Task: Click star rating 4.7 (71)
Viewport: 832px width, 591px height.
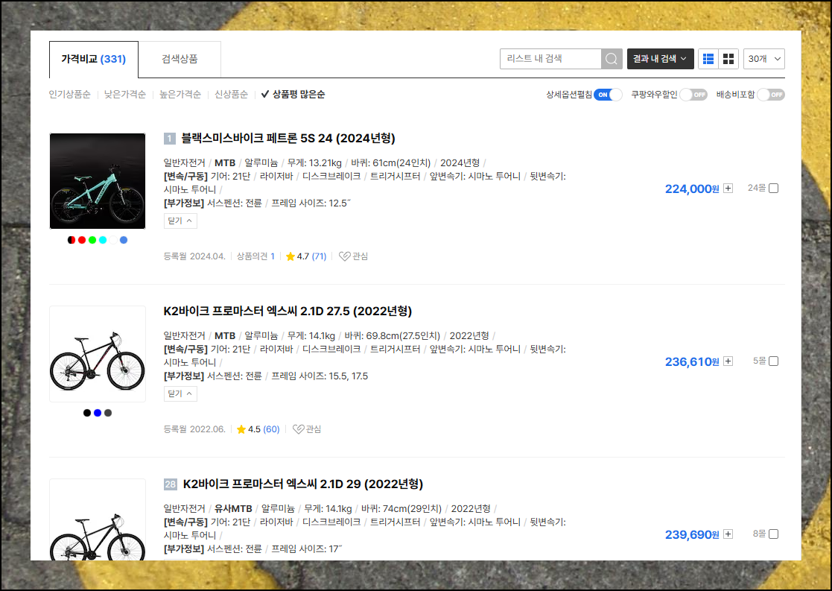Action: pos(306,256)
